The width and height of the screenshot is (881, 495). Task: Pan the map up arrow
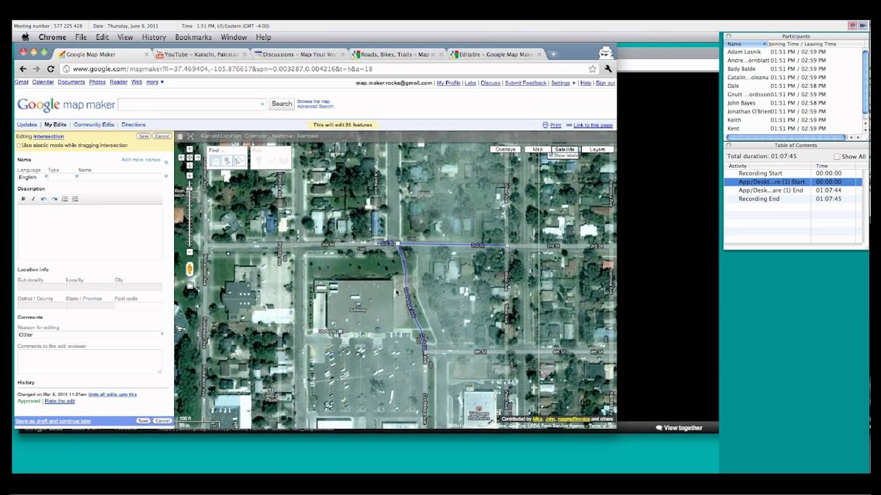190,150
